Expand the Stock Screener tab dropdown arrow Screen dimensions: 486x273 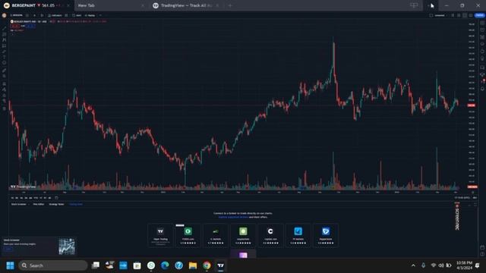coord(29,204)
